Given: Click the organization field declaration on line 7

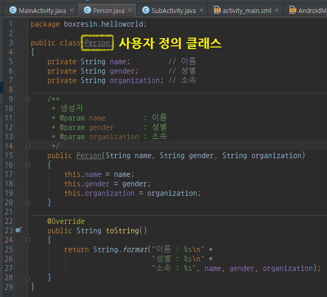Looking at the screenshot, I should 105,80.
